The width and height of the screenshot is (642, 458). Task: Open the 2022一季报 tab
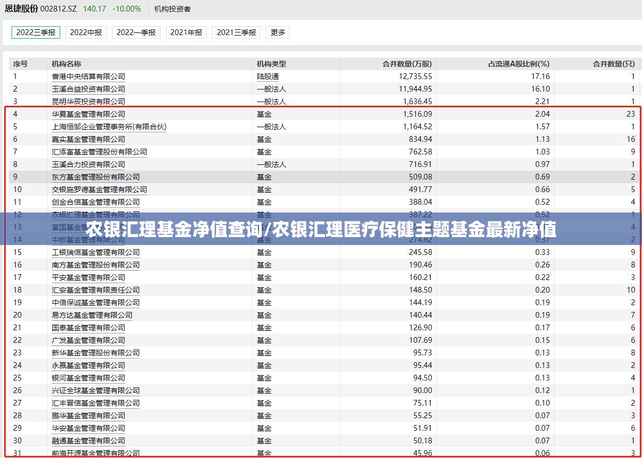136,32
